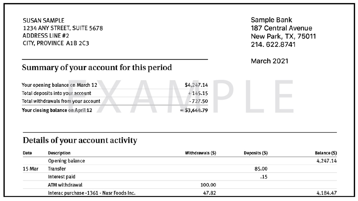The width and height of the screenshot is (358, 201).
Task: Select the Sample Bank name heading
Action: pos(271,20)
